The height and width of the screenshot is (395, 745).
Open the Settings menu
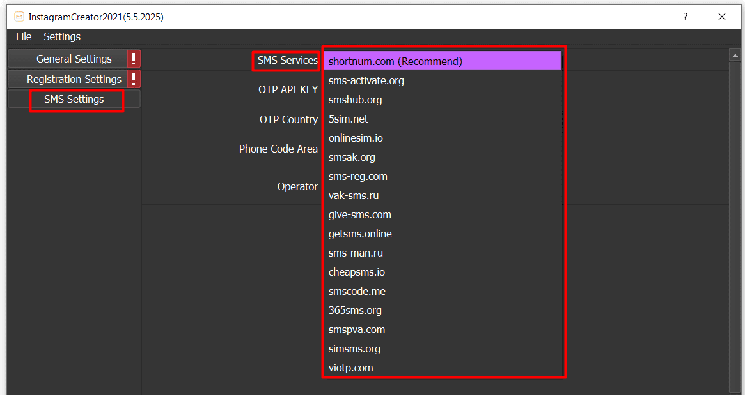62,36
